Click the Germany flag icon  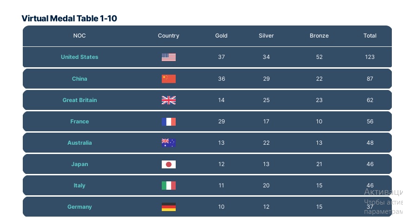tap(168, 207)
